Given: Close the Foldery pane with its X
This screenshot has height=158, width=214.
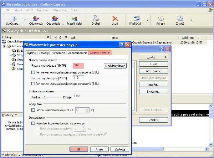Looking at the screenshot, I should [x=48, y=37].
